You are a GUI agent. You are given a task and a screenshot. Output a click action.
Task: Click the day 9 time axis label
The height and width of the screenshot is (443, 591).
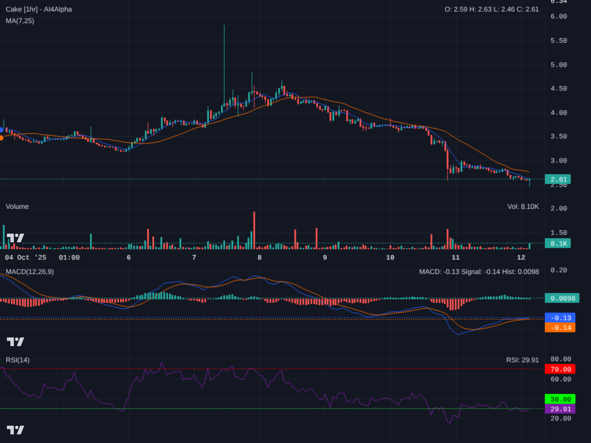pyautogui.click(x=325, y=257)
